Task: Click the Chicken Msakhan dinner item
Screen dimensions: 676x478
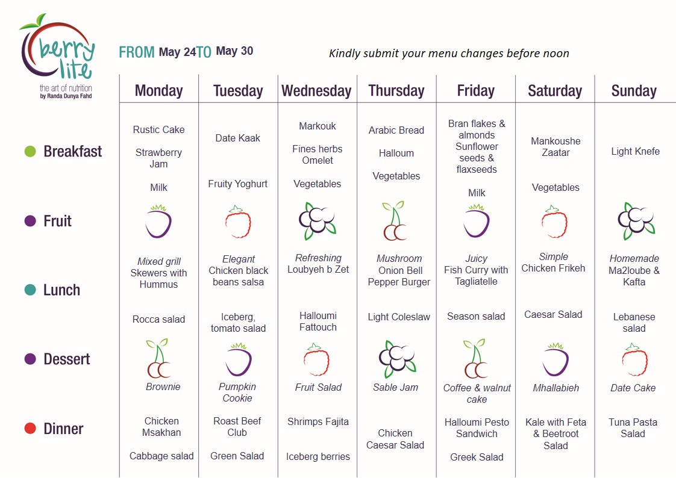Action: pyautogui.click(x=161, y=427)
